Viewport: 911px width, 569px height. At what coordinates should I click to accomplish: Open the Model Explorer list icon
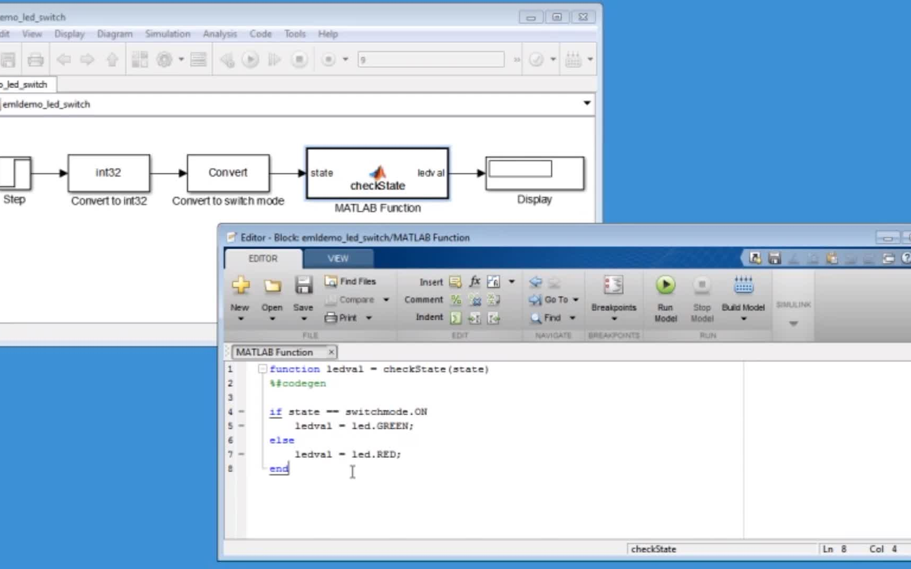[x=198, y=60]
